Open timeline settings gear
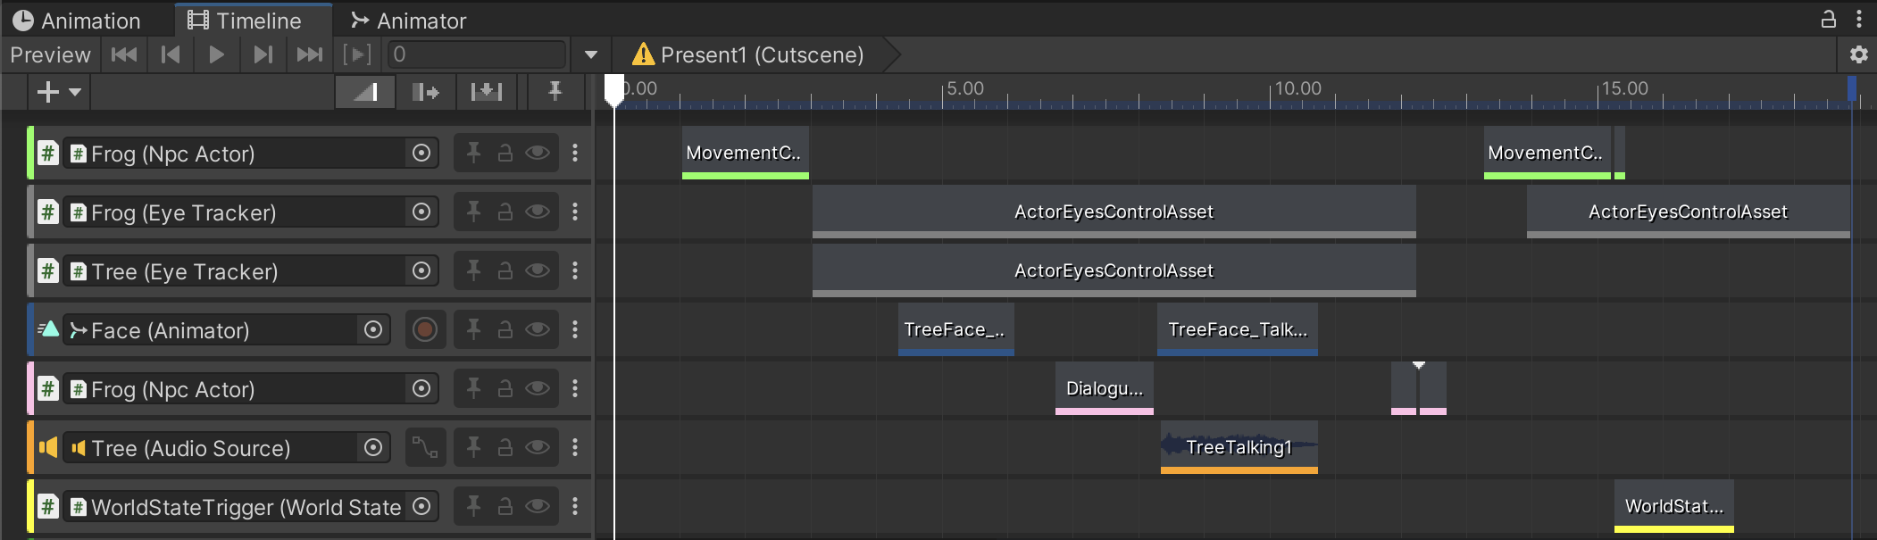 pos(1859,54)
